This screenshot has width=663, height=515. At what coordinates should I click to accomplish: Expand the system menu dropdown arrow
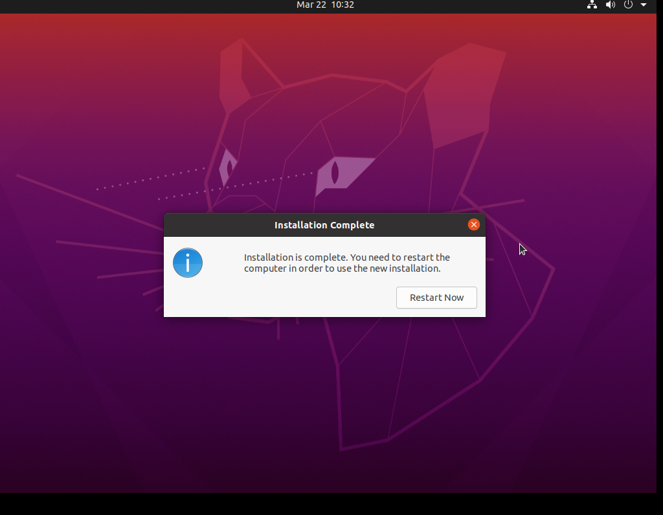click(644, 5)
